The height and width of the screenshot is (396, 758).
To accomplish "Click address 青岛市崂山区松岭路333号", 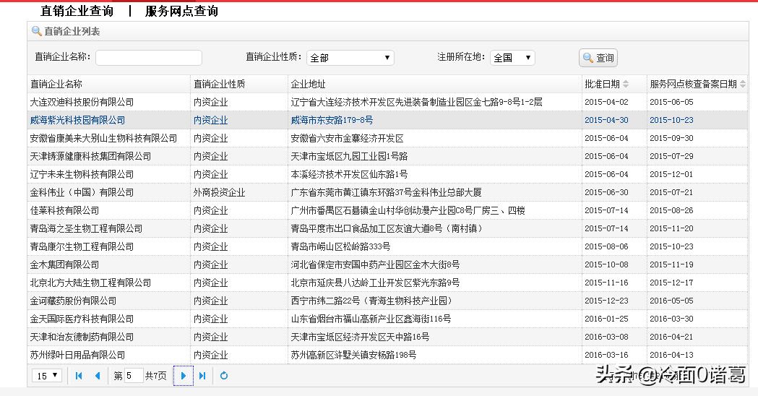I will pos(340,246).
